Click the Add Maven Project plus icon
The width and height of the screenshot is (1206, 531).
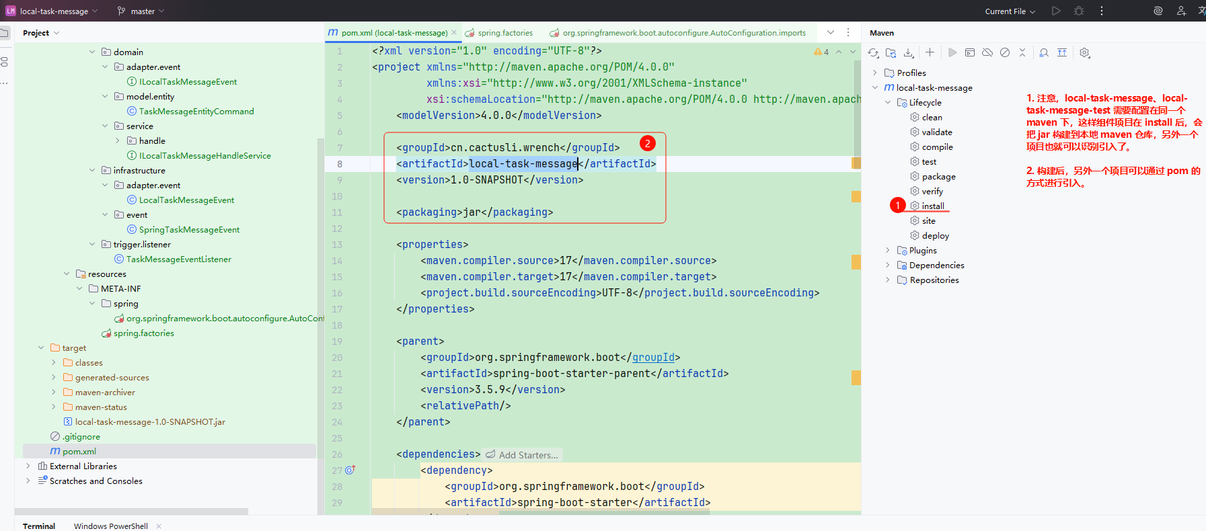pos(930,52)
